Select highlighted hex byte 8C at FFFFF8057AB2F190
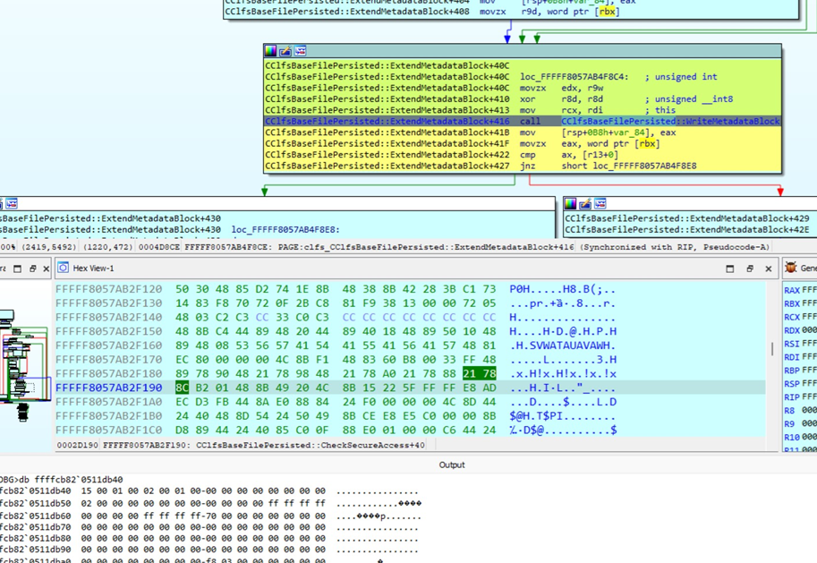The height and width of the screenshot is (563, 817). point(182,388)
